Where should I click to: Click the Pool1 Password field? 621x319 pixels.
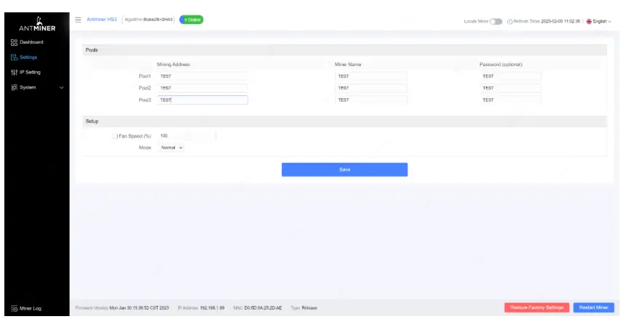pos(511,76)
